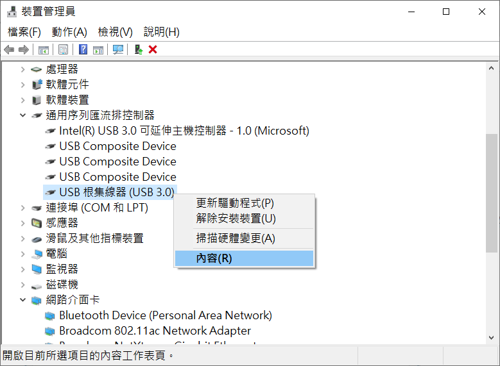Click the update driver toolbar icon
This screenshot has width=500, height=366.
pyautogui.click(x=139, y=50)
